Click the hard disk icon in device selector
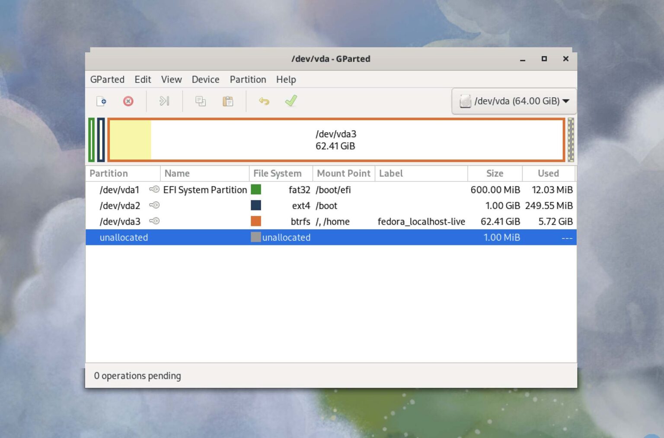Screen dimensions: 664x438 (x=465, y=101)
